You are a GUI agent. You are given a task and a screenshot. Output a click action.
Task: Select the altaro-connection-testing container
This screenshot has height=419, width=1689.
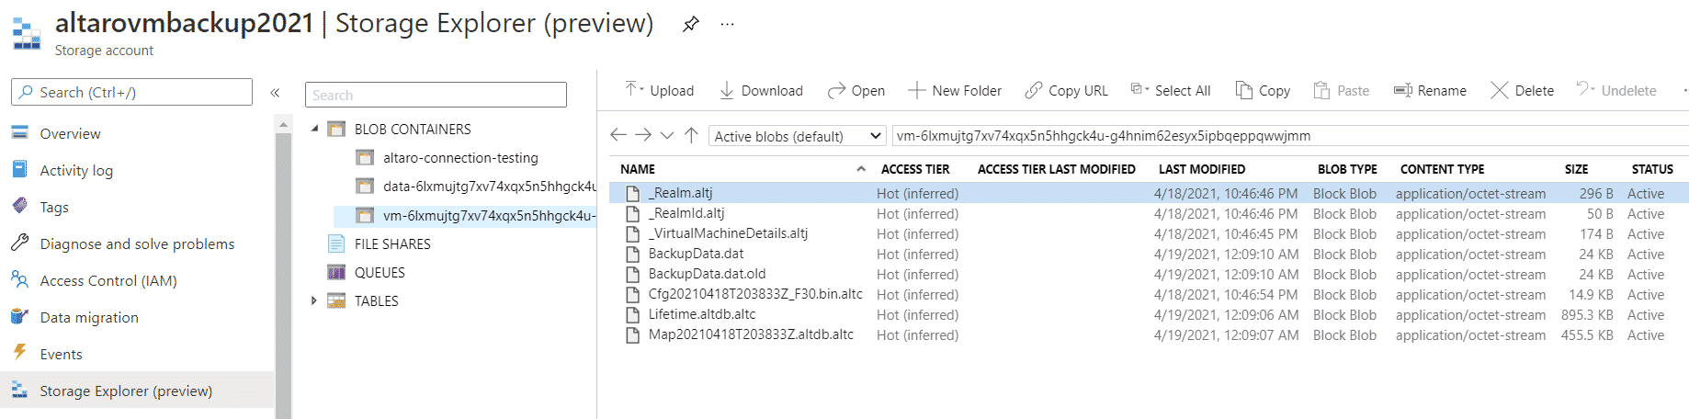point(460,158)
